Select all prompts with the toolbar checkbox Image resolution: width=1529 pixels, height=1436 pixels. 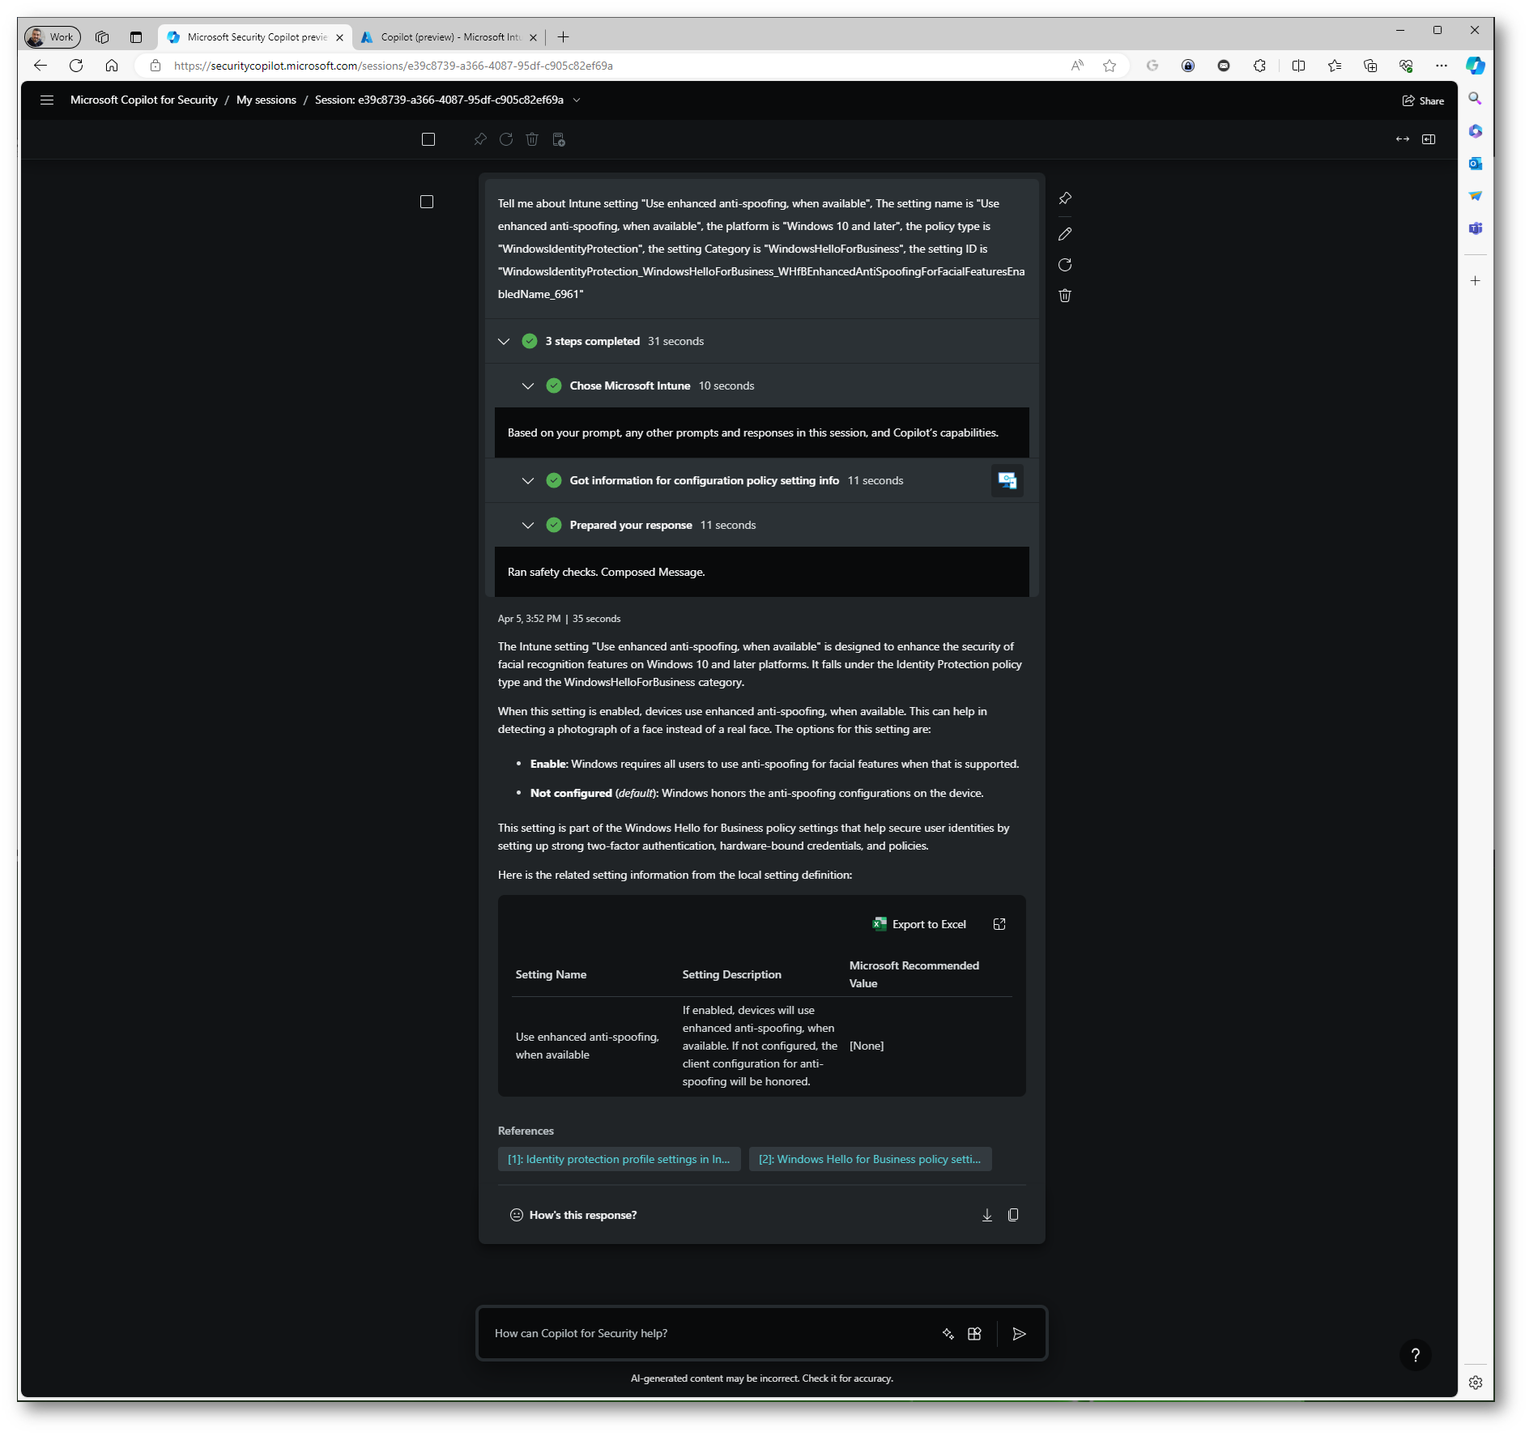(428, 139)
